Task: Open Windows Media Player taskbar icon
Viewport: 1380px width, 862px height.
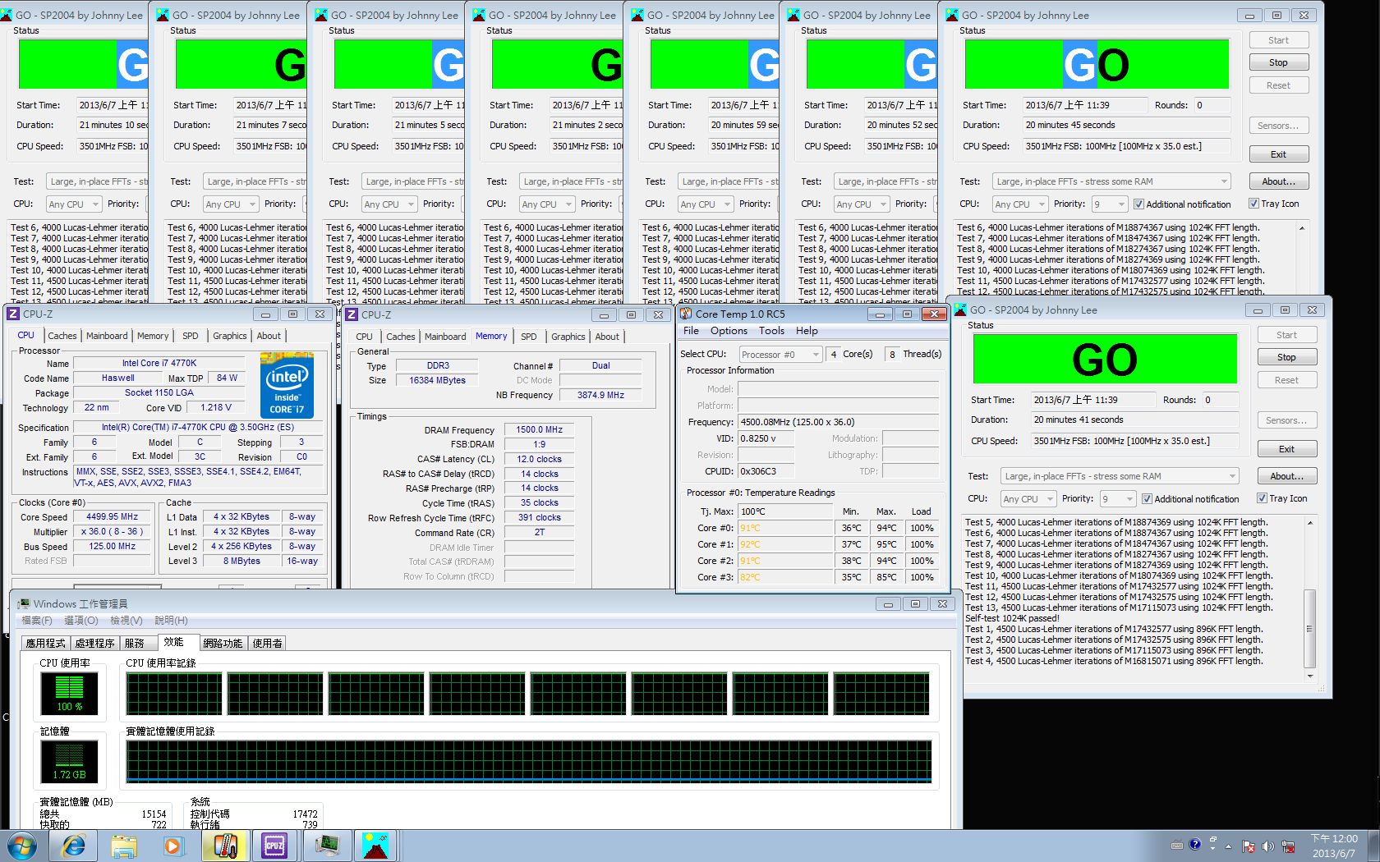Action: 173,846
